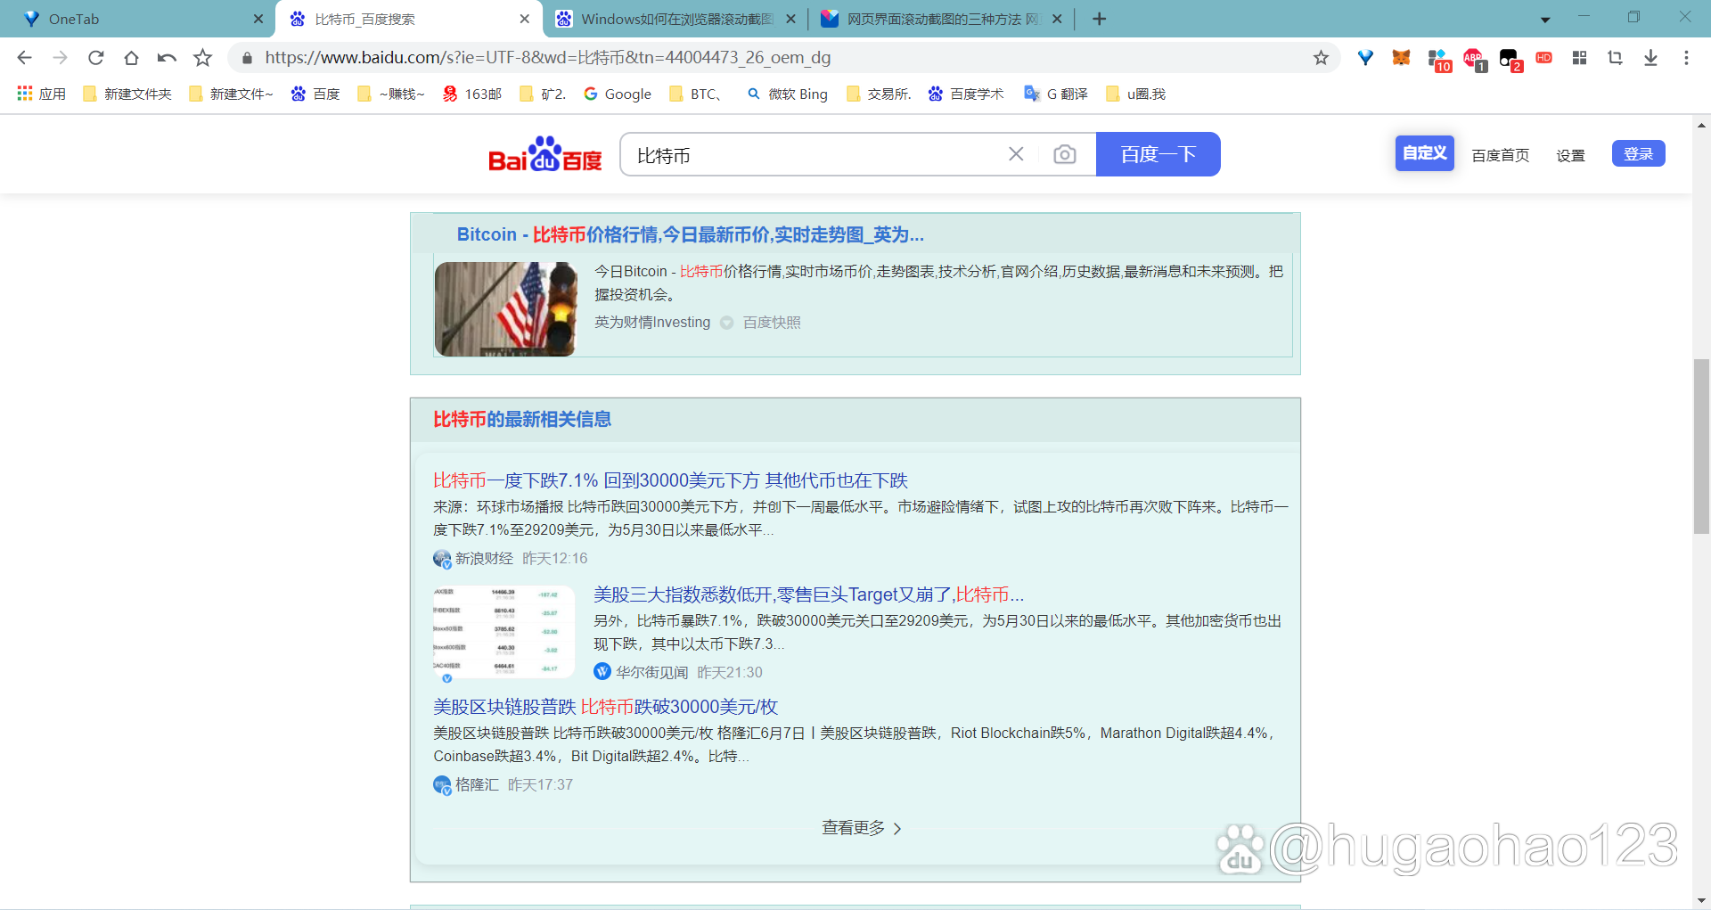The image size is (1711, 910).
Task: Close the OneTab tab
Action: point(258,19)
